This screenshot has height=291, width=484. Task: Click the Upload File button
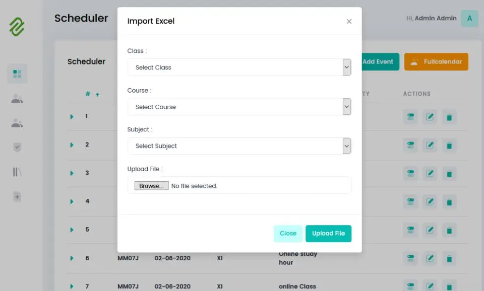pyautogui.click(x=328, y=233)
